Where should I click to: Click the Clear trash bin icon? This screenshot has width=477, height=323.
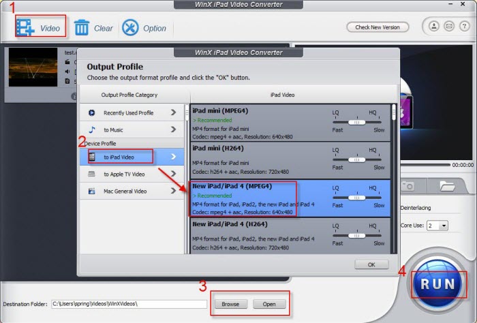pyautogui.click(x=82, y=27)
